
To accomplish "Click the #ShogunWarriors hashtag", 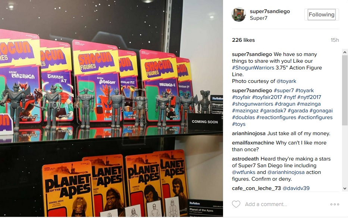I will pyautogui.click(x=253, y=68).
